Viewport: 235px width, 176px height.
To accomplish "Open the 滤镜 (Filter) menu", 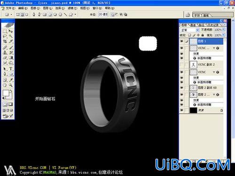I will click(x=72, y=8).
